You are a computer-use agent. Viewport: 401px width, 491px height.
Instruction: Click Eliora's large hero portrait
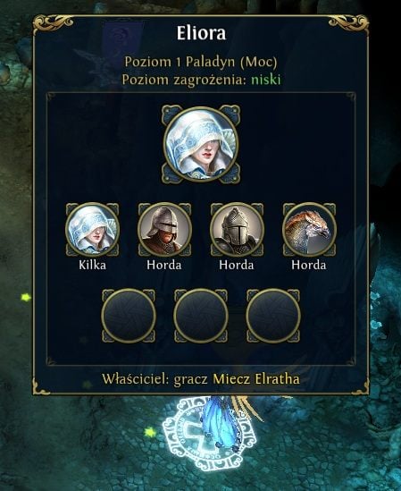click(x=201, y=144)
